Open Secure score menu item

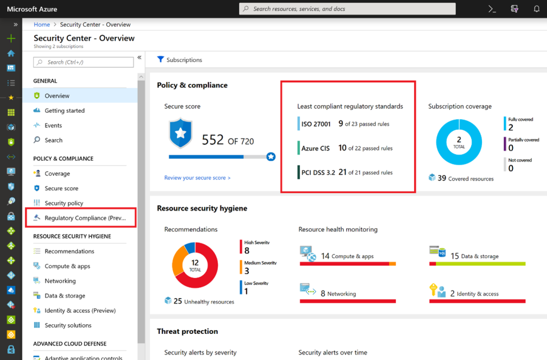80,189
